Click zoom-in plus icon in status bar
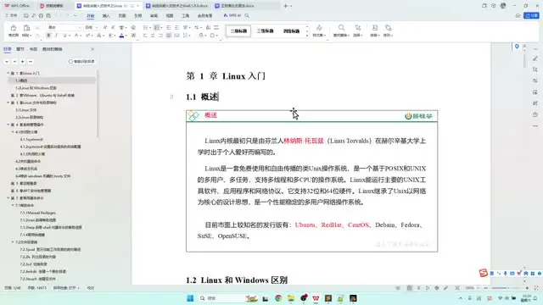 528,288
